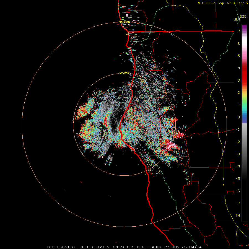249x249 pixels.
Task: Click the -3 dB legend value
Action: [238, 154]
